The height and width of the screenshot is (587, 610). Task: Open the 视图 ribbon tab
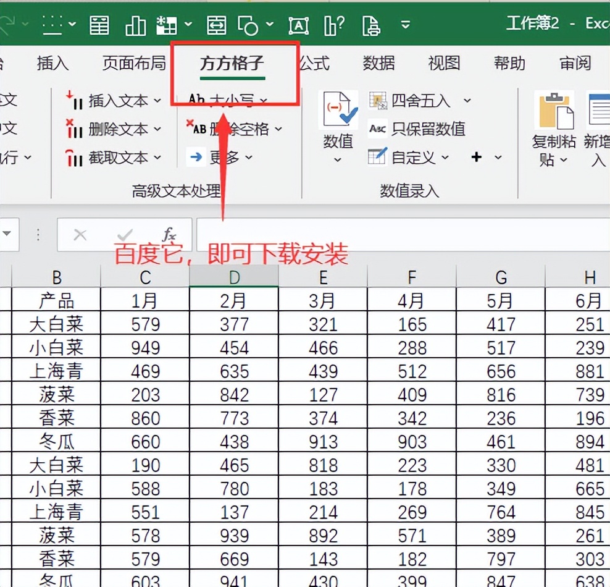pyautogui.click(x=444, y=63)
